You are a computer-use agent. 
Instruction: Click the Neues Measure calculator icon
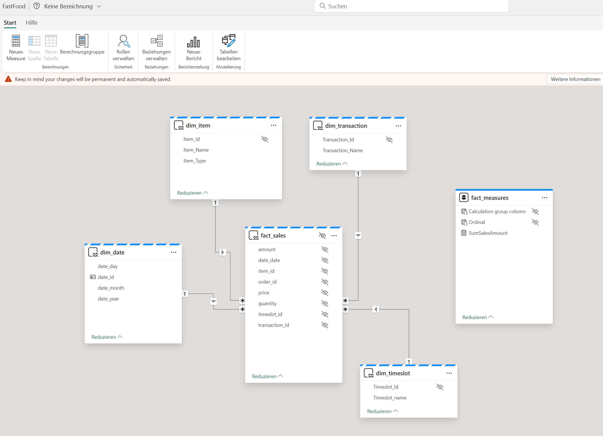[x=16, y=41]
